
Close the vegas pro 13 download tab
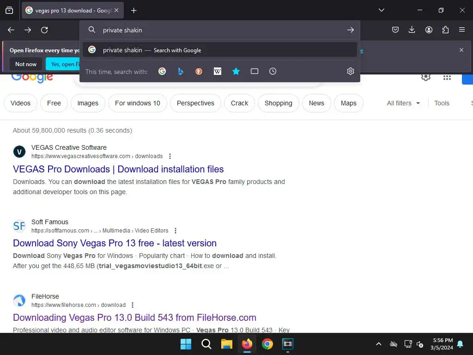click(116, 10)
